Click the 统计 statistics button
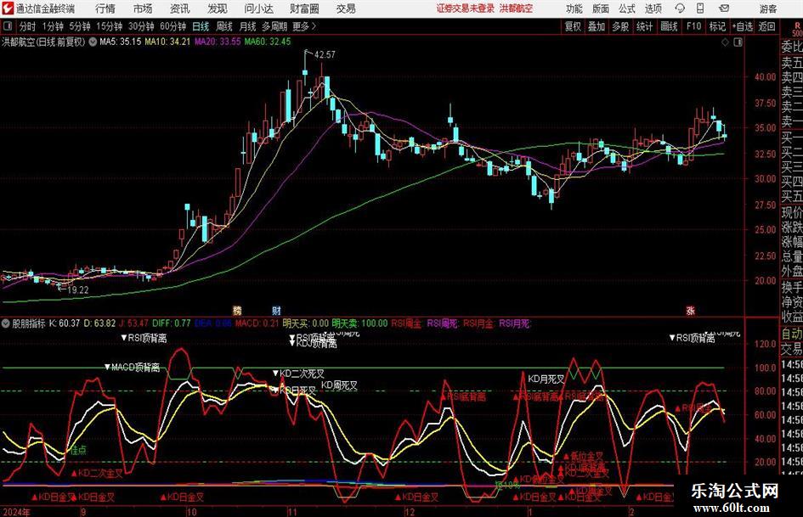 pos(644,26)
